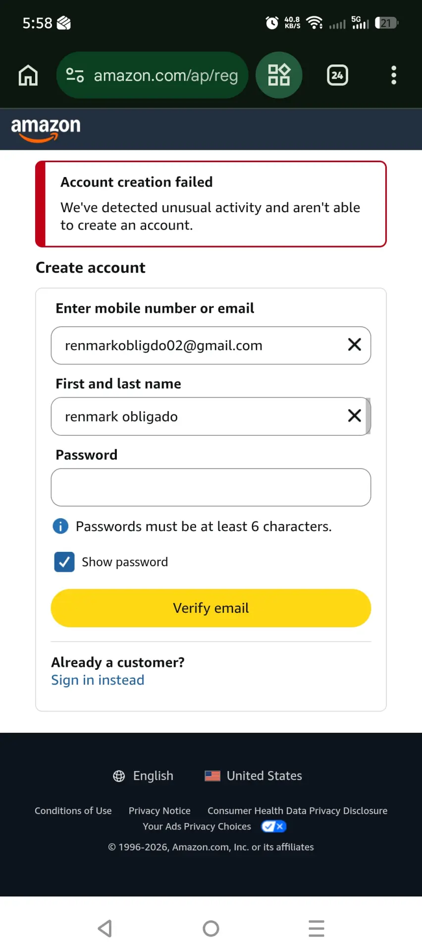Click the Verify email button
Image resolution: width=422 pixels, height=952 pixels.
(211, 608)
